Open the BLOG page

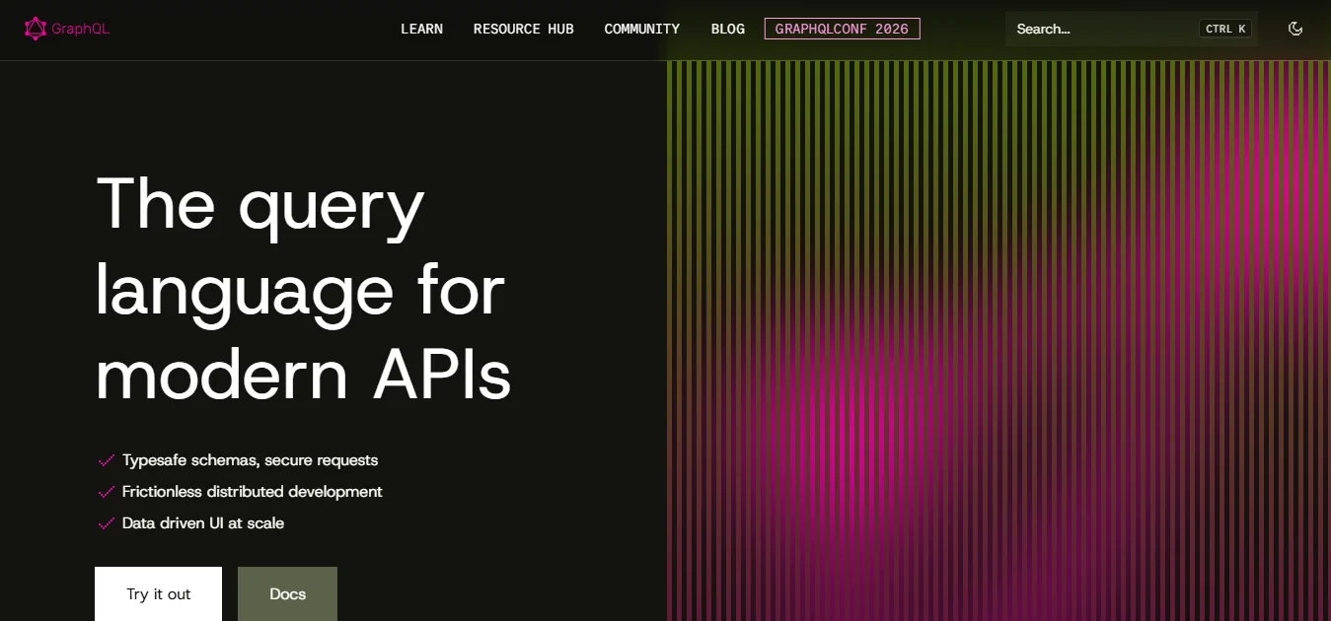(x=727, y=29)
